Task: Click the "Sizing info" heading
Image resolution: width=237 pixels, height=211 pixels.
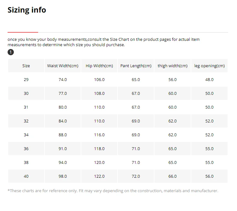Action: click(x=27, y=10)
